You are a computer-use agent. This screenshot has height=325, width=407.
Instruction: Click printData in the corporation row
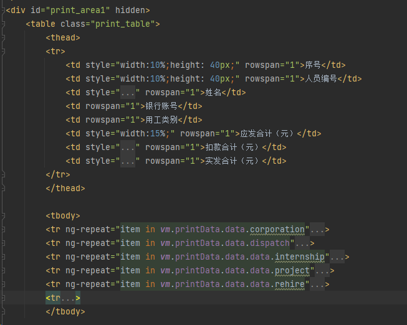(198, 229)
